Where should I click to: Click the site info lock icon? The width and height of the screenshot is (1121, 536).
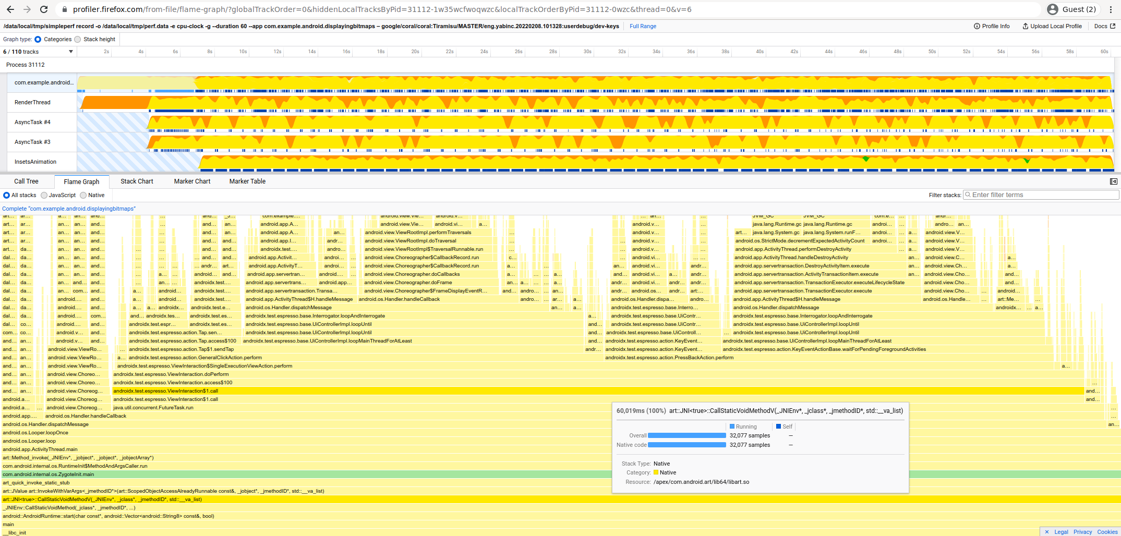pyautogui.click(x=64, y=9)
